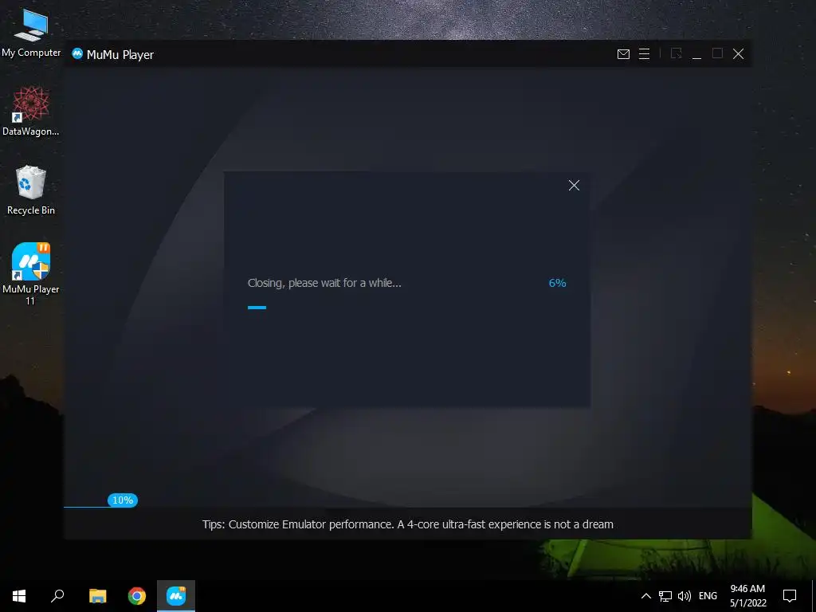
Task: Open the taskbar search
Action: pyautogui.click(x=57, y=596)
